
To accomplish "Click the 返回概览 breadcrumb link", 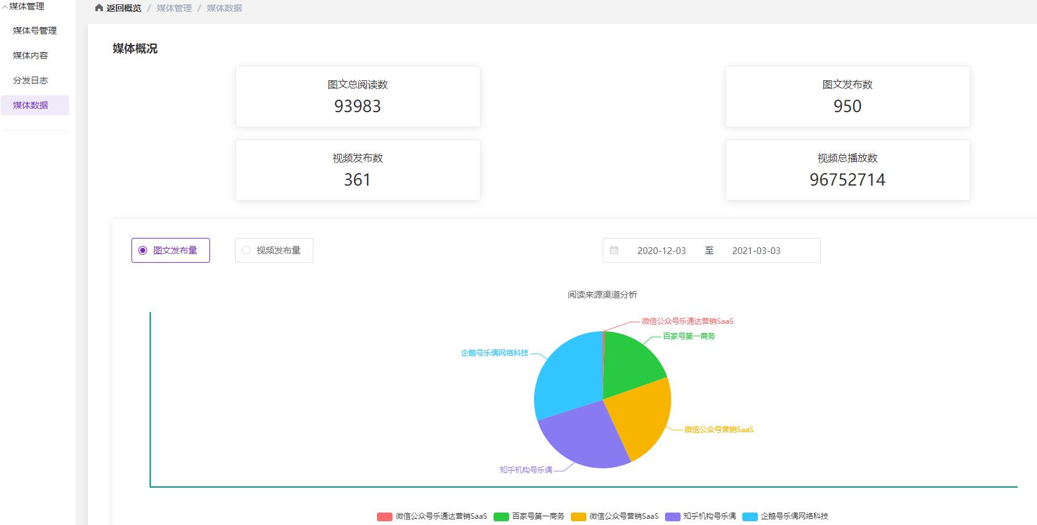I will [124, 8].
